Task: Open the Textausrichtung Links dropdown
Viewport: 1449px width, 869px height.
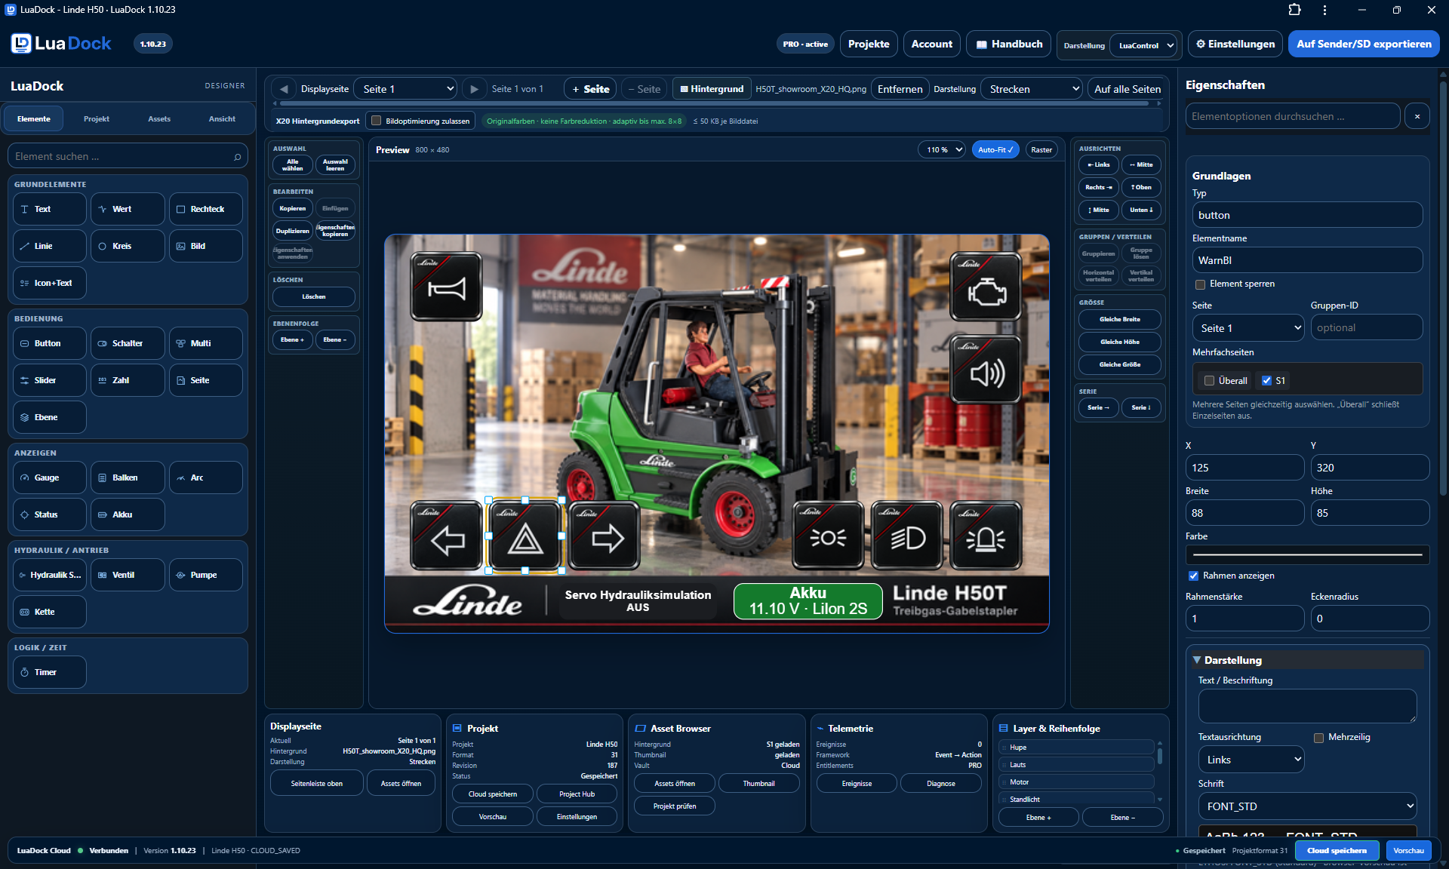Action: click(x=1251, y=760)
